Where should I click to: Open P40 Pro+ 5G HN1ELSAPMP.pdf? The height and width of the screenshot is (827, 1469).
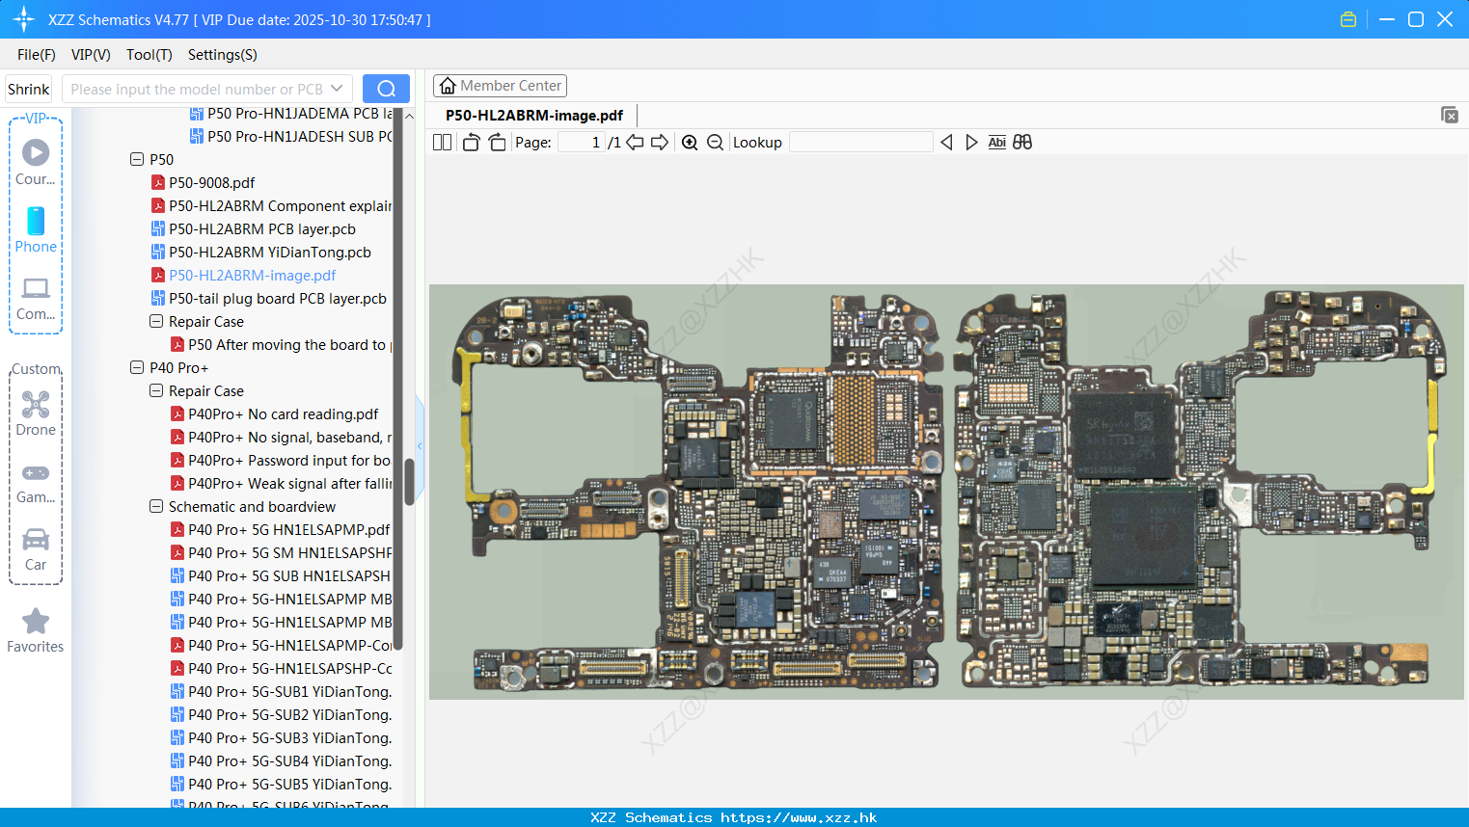point(281,529)
